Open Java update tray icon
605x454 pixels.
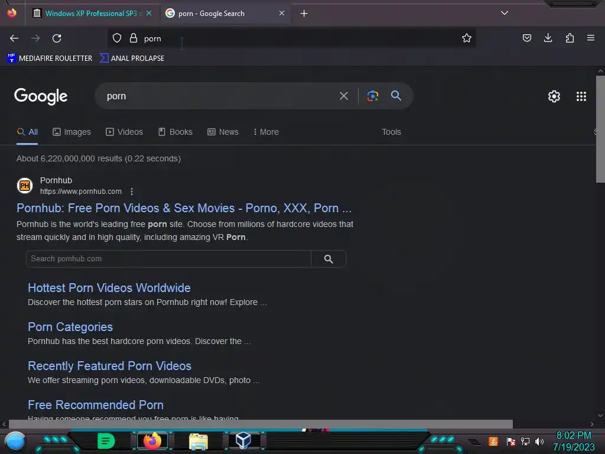[x=493, y=441]
